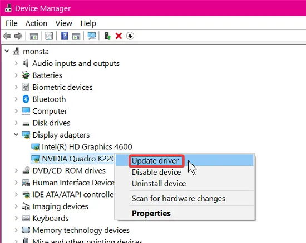
Task: Open the Help menu
Action: (x=88, y=23)
